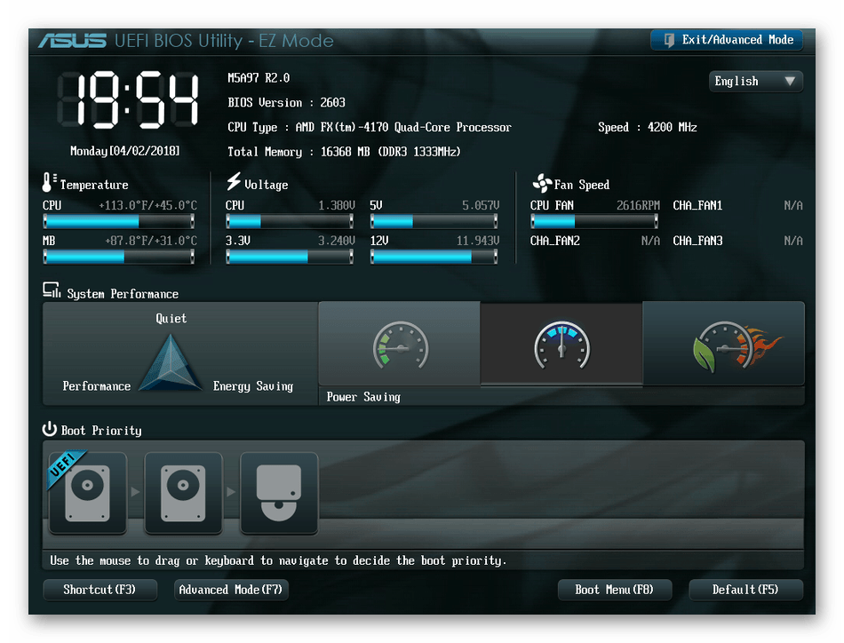The height and width of the screenshot is (643, 844).
Task: Click the Monday date text
Action: pyautogui.click(x=125, y=151)
